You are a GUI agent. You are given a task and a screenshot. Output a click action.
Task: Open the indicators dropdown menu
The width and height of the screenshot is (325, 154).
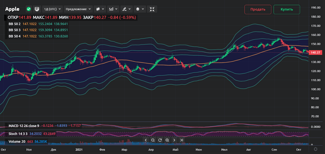[114, 9]
